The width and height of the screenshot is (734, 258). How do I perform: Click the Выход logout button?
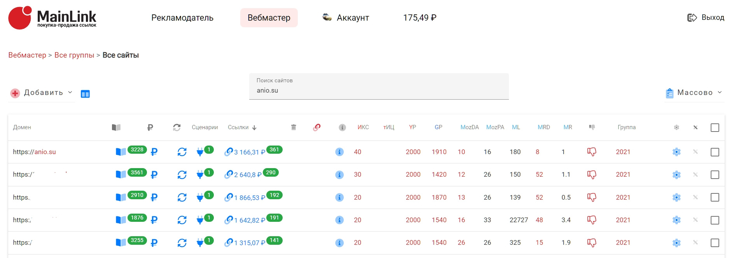tap(706, 18)
